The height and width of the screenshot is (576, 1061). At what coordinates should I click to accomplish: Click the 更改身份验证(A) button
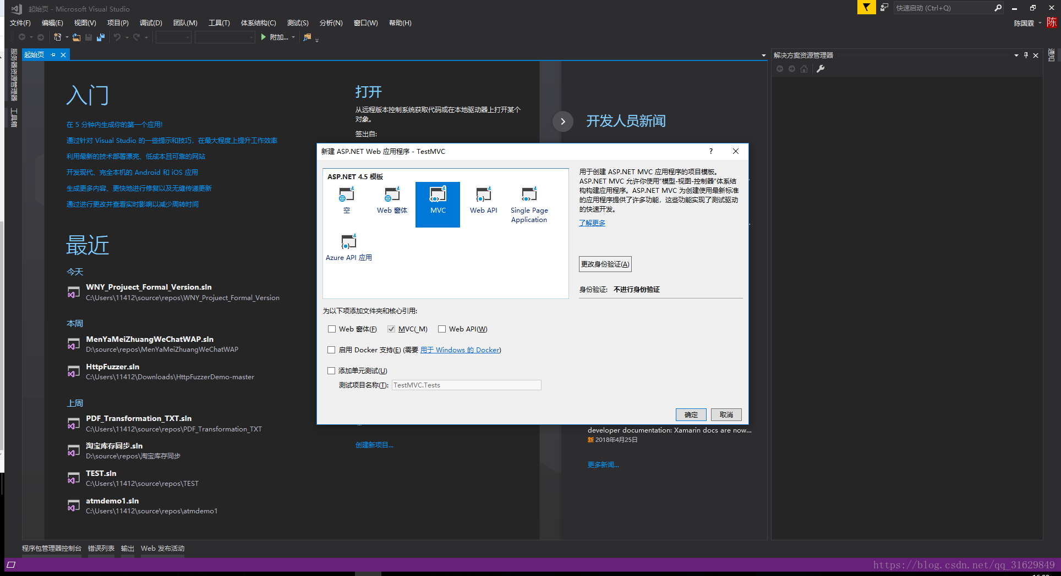[x=605, y=264]
